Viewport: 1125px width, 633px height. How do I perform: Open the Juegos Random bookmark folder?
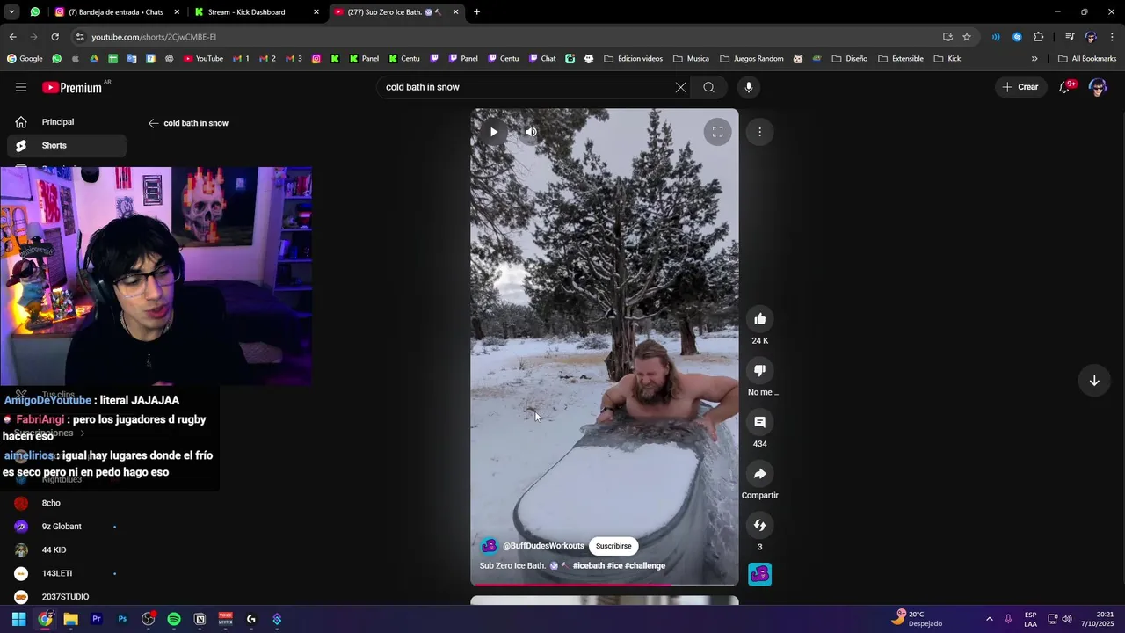pos(751,59)
